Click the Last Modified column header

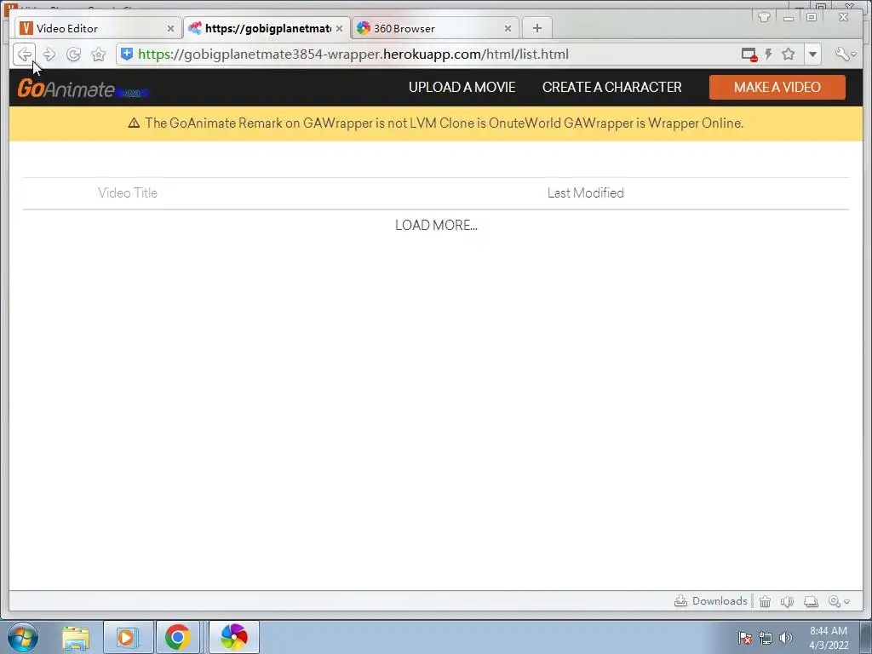point(586,193)
